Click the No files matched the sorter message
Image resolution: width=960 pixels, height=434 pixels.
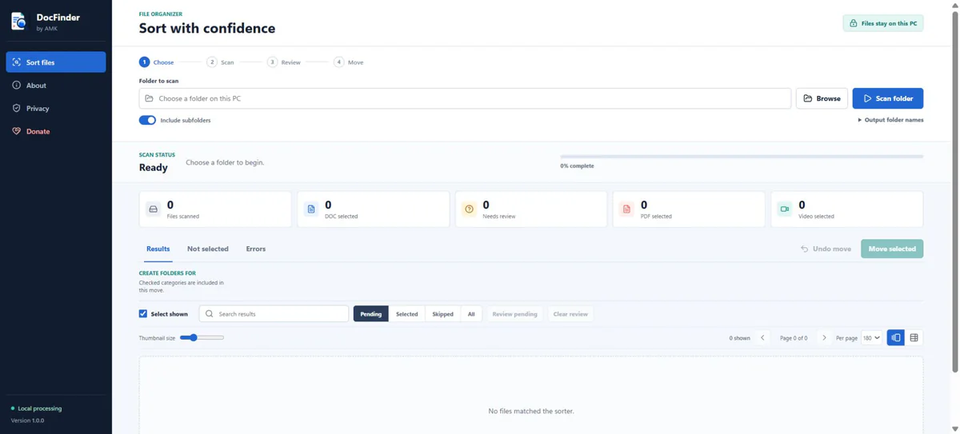tap(531, 411)
